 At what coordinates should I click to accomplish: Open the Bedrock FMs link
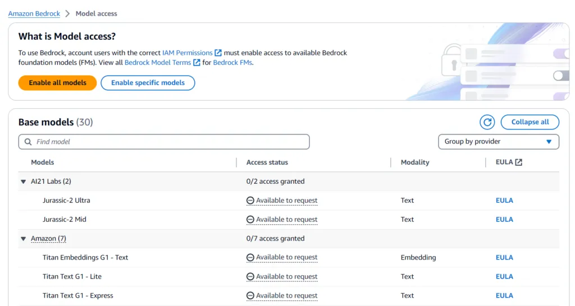pyautogui.click(x=232, y=63)
